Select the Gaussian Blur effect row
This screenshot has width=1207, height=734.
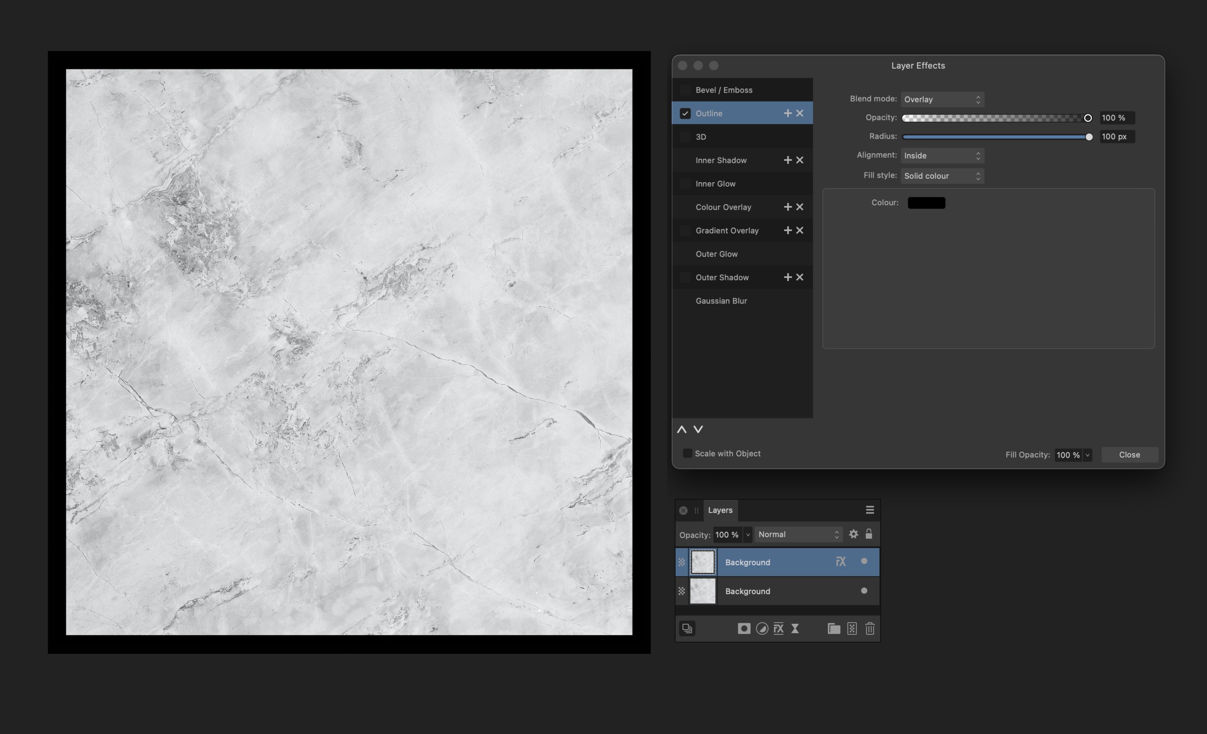pyautogui.click(x=742, y=301)
